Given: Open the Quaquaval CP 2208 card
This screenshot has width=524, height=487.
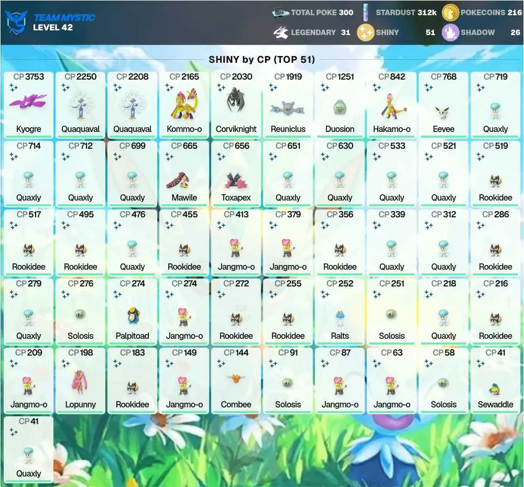Looking at the screenshot, I should click(x=133, y=105).
